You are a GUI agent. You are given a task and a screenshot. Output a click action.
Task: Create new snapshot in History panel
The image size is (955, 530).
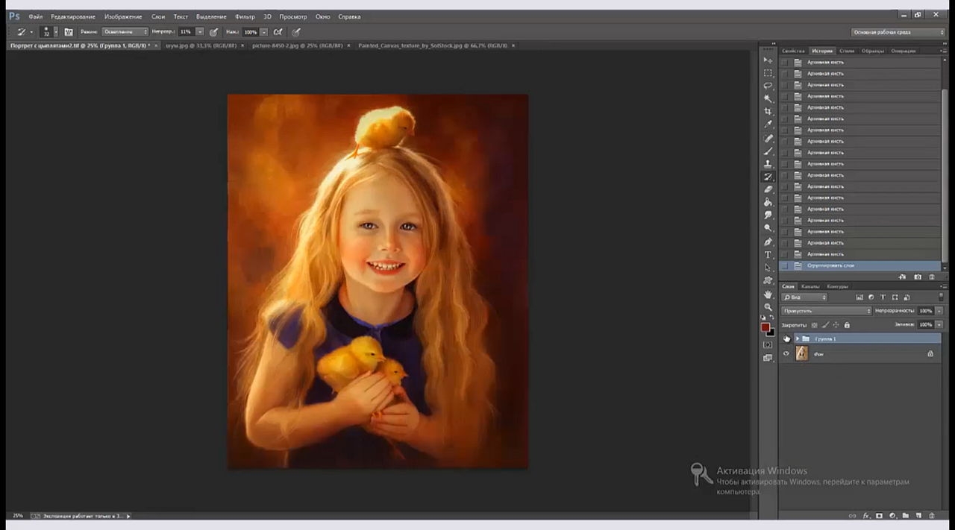(918, 277)
